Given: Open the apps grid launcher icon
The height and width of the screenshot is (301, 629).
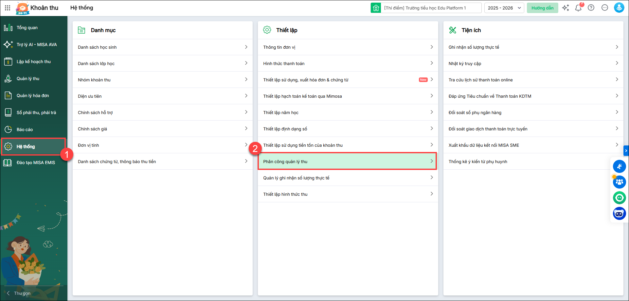Looking at the screenshot, I should click(8, 8).
